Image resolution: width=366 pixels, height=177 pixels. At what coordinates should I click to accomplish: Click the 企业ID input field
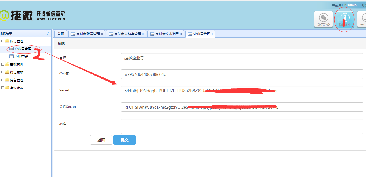click(242, 74)
